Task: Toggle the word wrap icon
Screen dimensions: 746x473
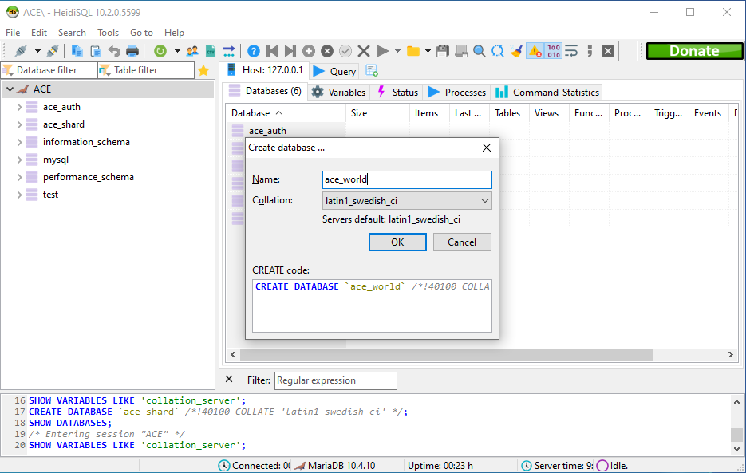Action: tap(571, 51)
